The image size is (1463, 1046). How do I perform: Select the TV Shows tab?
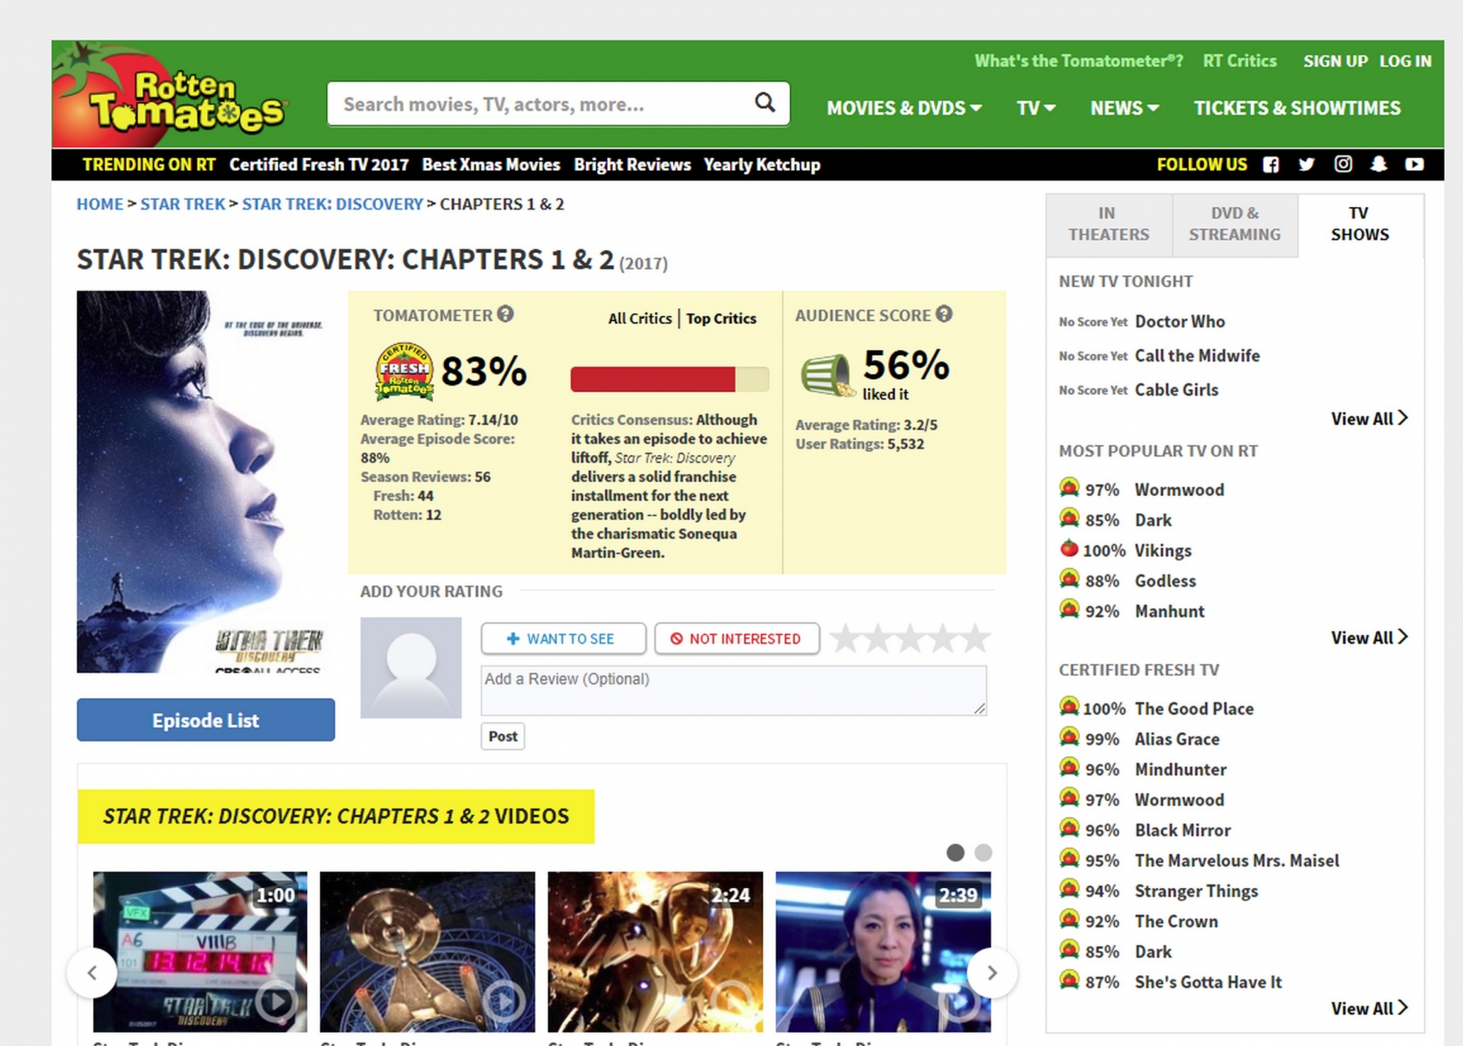coord(1360,224)
